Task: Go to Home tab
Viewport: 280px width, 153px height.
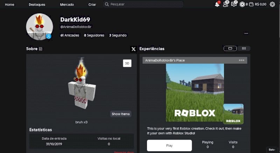Action: (x=9, y=5)
